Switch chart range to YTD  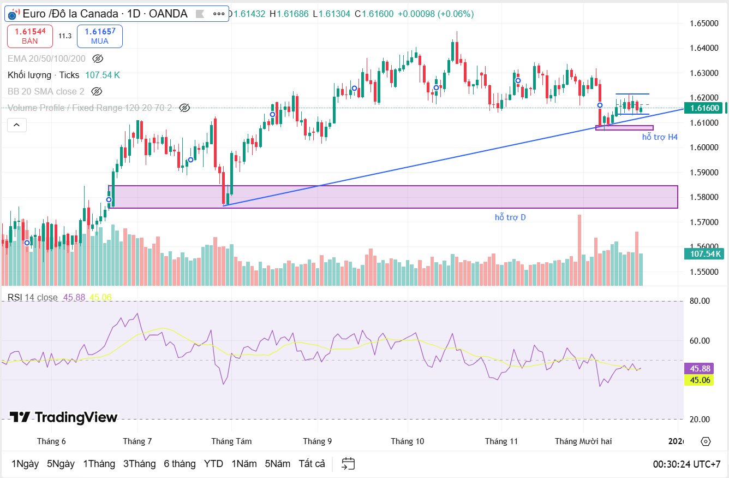click(x=213, y=463)
